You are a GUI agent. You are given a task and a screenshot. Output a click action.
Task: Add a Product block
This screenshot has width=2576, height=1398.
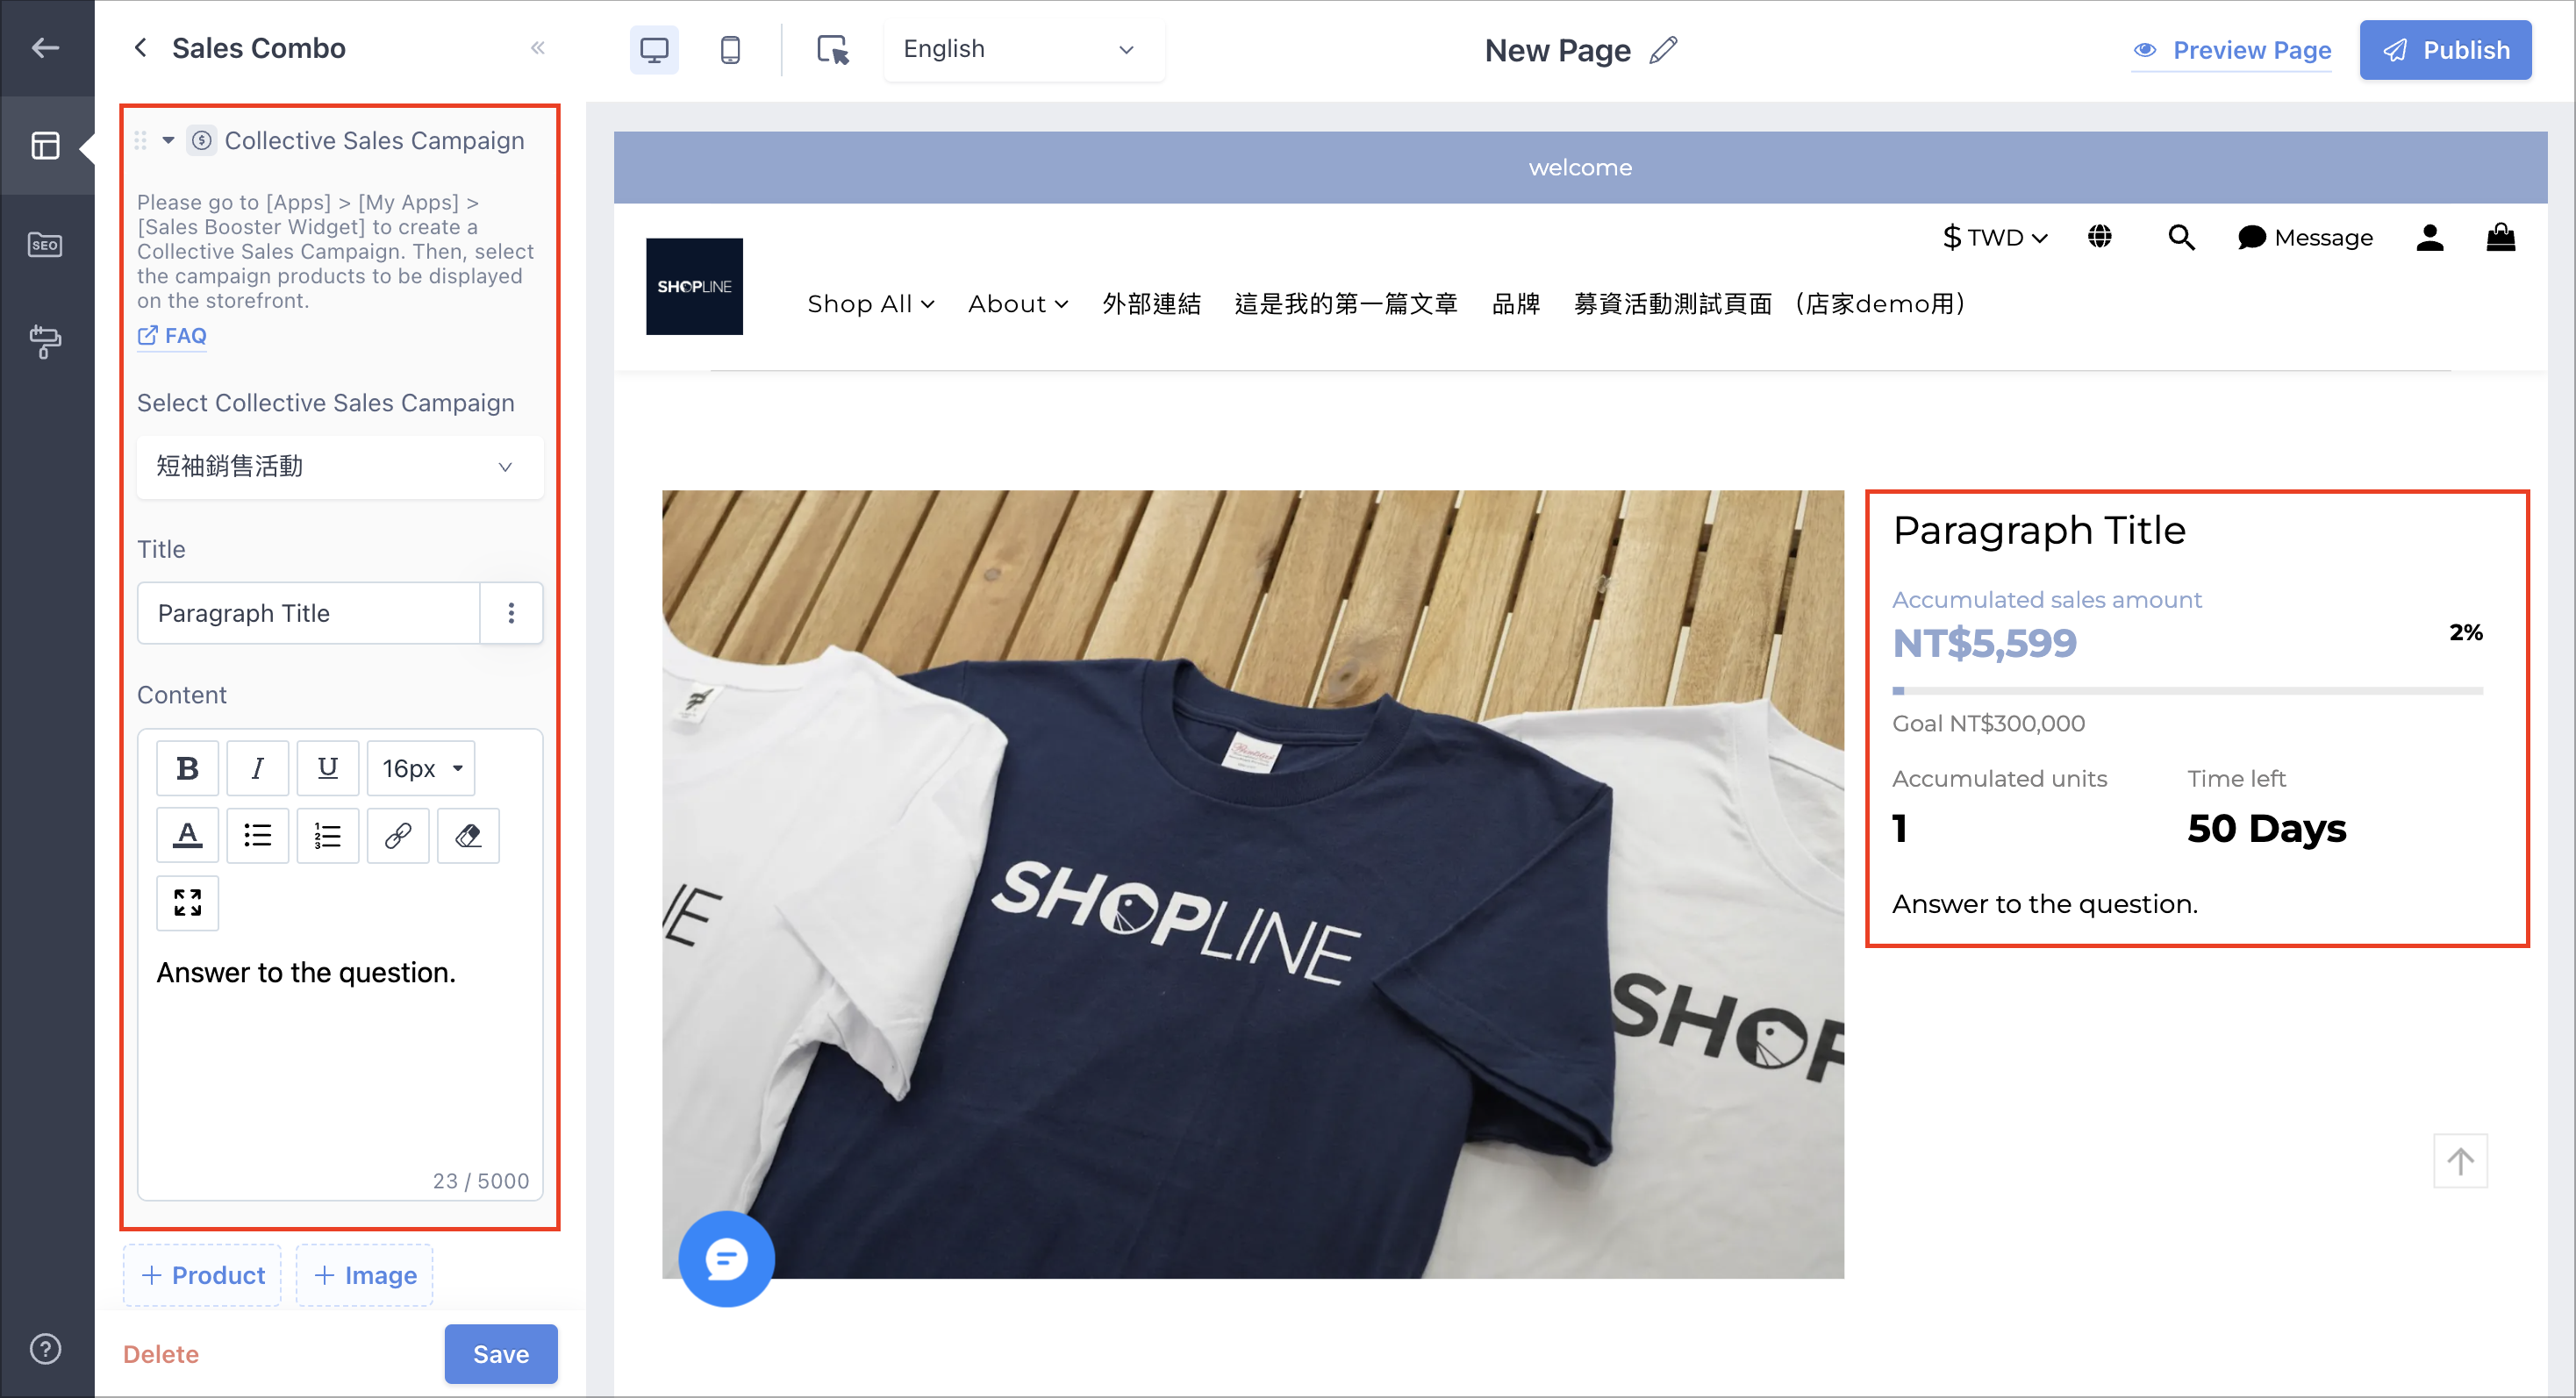(202, 1275)
